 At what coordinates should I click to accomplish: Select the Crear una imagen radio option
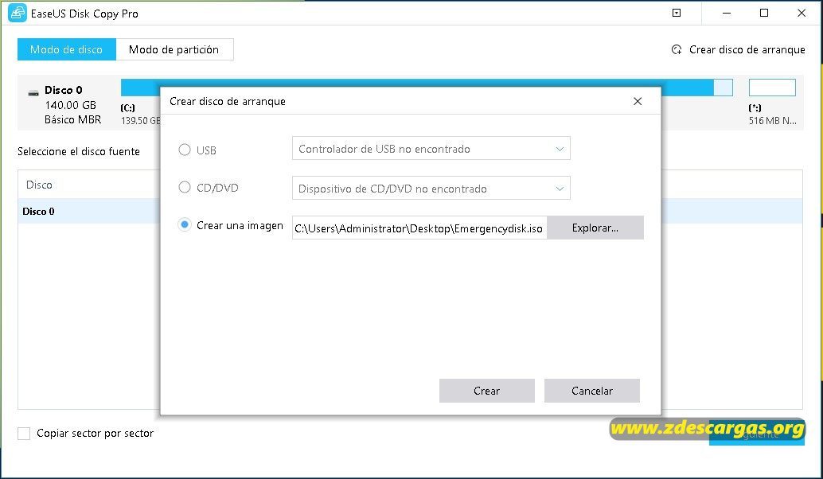tap(185, 225)
